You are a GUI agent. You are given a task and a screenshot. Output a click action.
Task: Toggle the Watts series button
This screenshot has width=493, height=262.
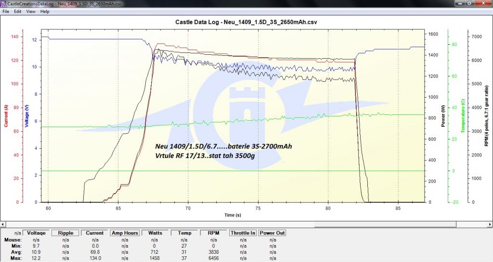[154, 233]
